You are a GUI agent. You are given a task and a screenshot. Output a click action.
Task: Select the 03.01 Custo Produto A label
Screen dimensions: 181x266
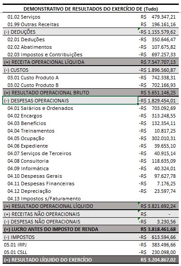click(x=33, y=78)
